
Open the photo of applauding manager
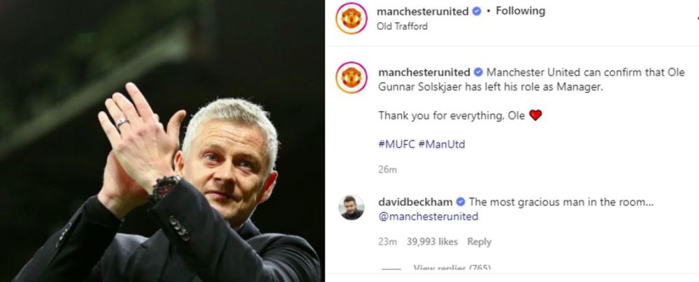pyautogui.click(x=162, y=141)
